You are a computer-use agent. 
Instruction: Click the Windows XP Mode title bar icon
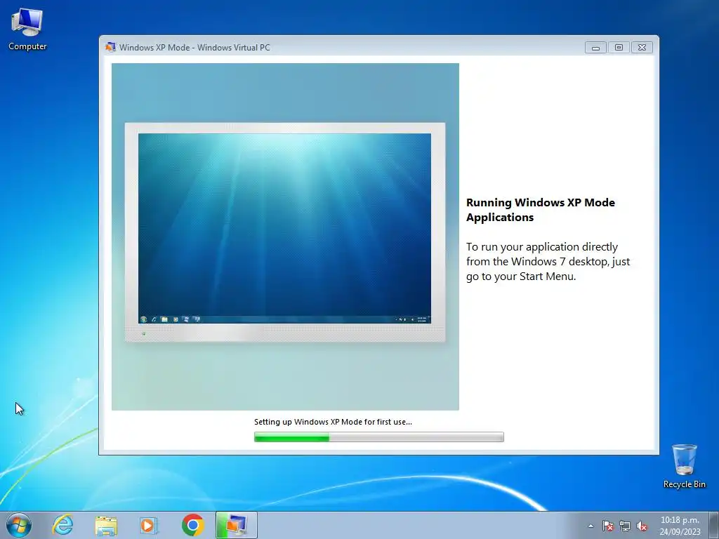pos(110,47)
